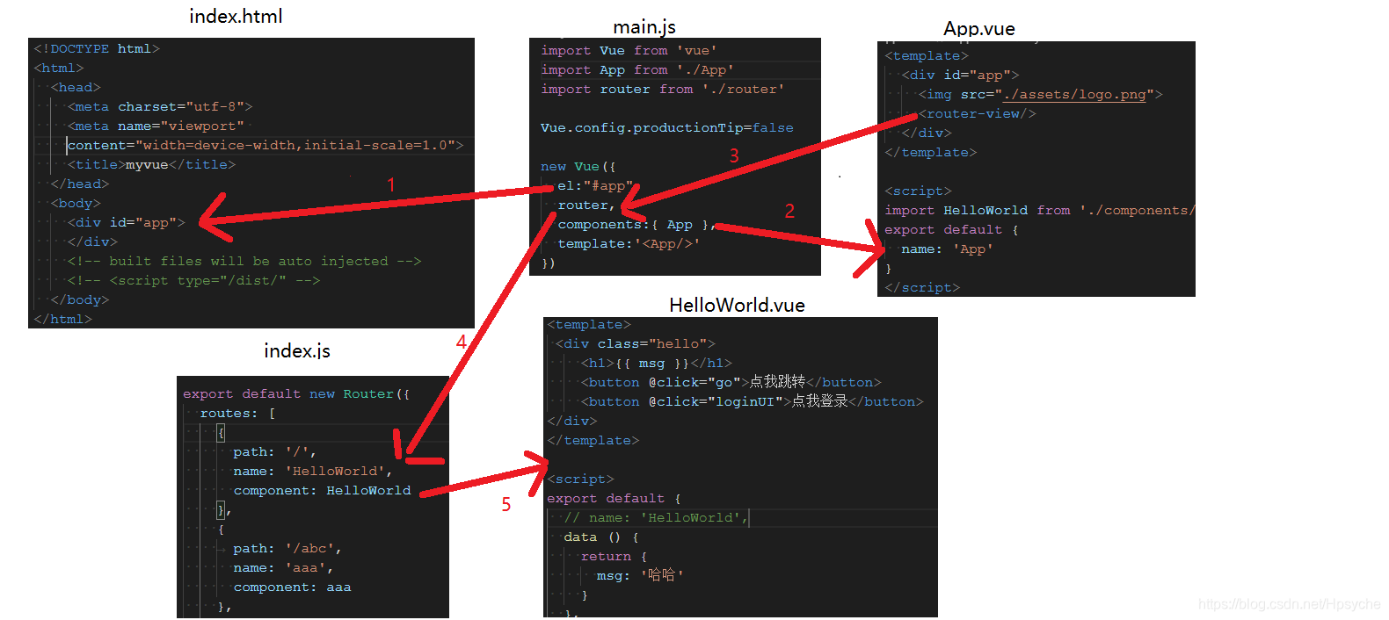Select the "import router from './router'" line
This screenshot has width=1389, height=620.
pyautogui.click(x=663, y=90)
